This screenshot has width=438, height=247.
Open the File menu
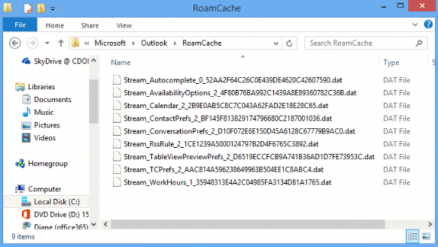20,25
